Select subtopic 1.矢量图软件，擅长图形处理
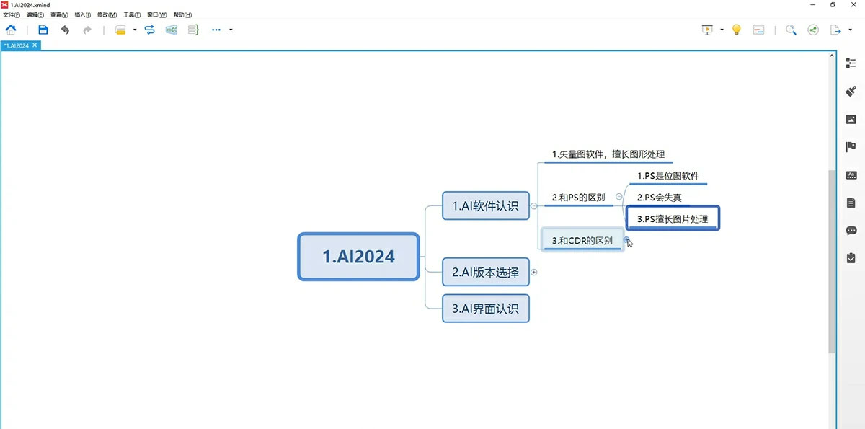The image size is (865, 429). (608, 154)
